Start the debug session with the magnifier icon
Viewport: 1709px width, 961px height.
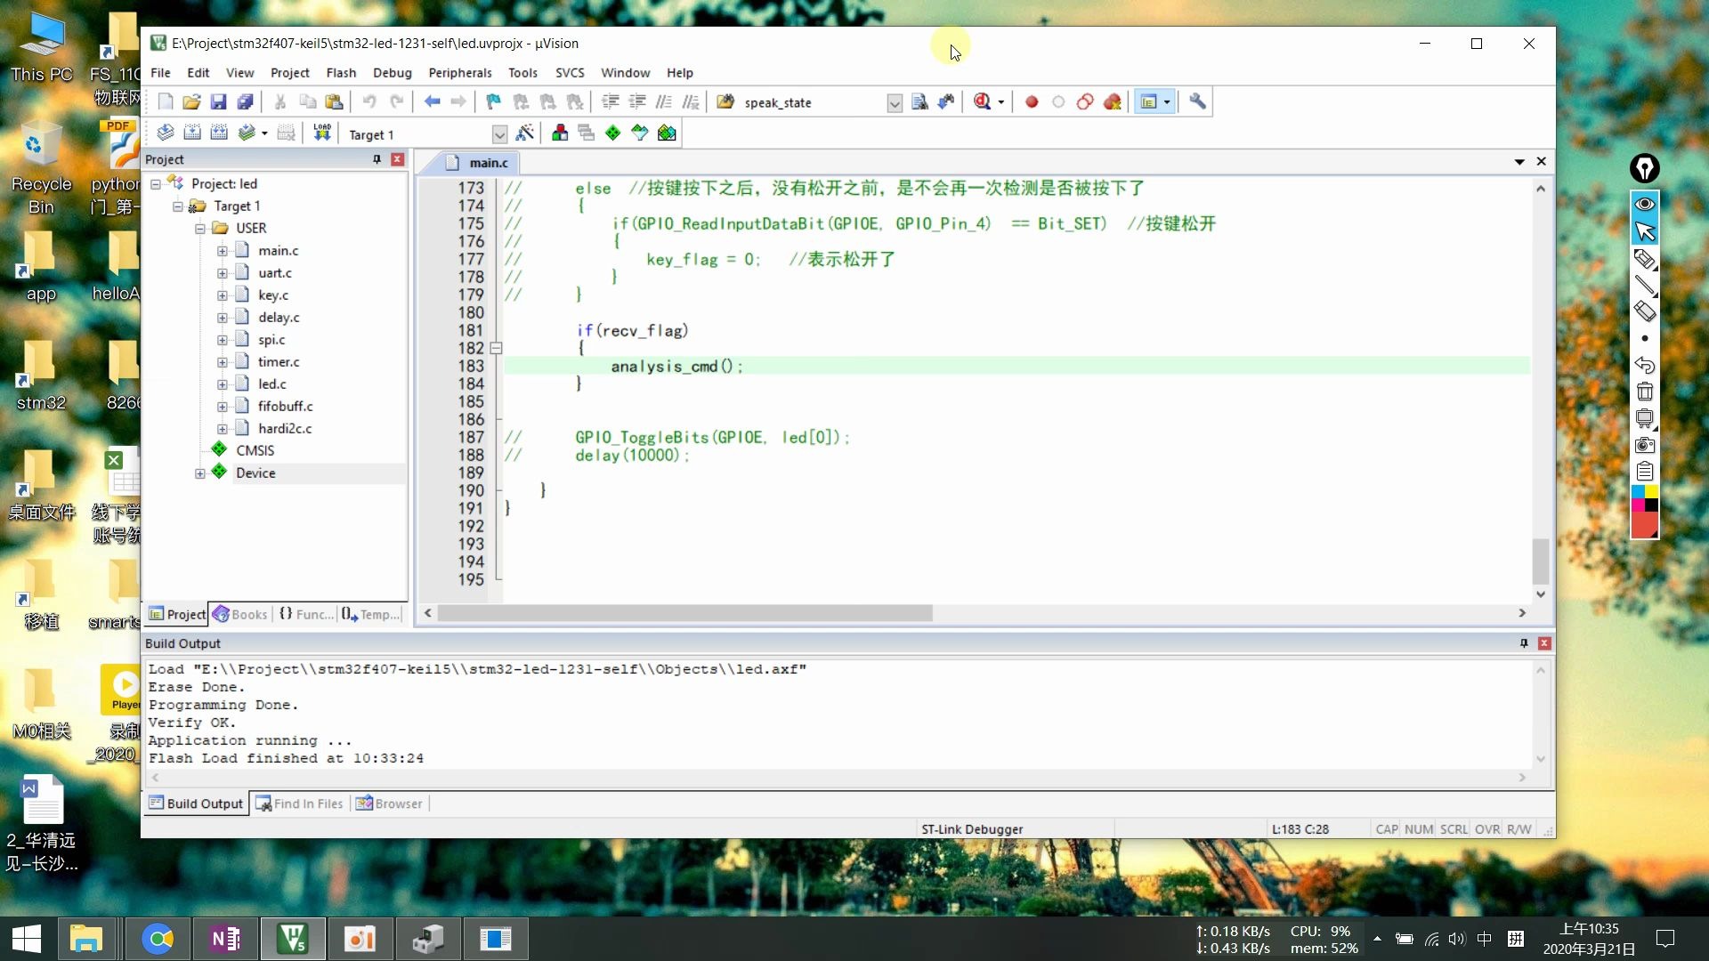pos(982,101)
